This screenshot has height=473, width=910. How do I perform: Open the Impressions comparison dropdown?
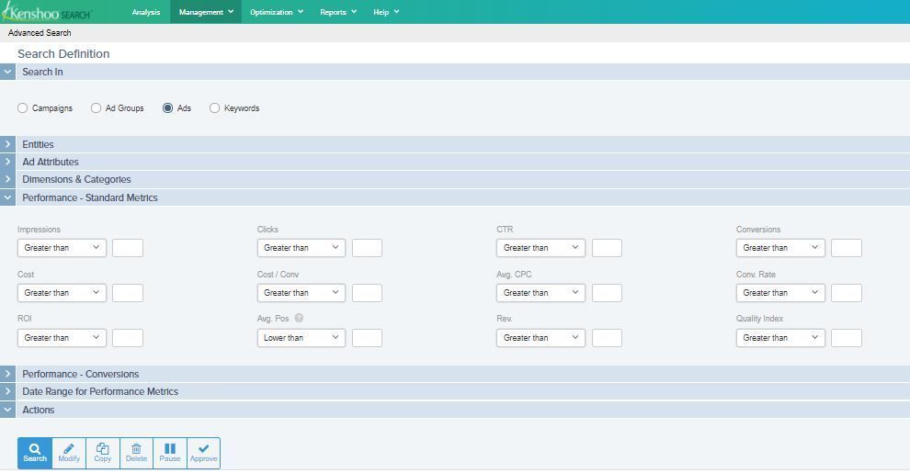pyautogui.click(x=63, y=247)
